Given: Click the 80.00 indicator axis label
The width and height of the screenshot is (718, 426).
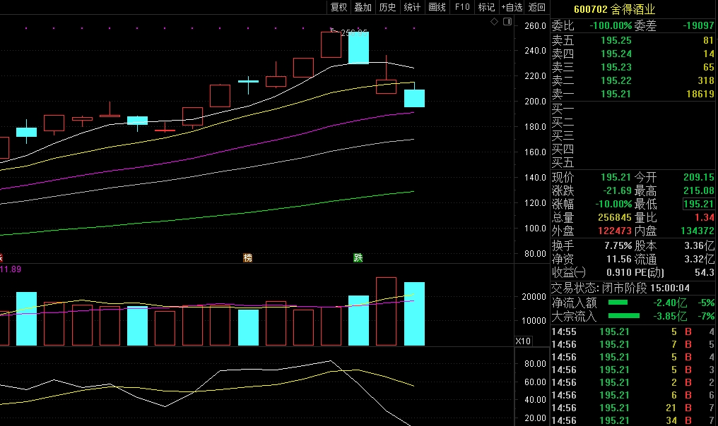Looking at the screenshot, I should click(x=535, y=363).
